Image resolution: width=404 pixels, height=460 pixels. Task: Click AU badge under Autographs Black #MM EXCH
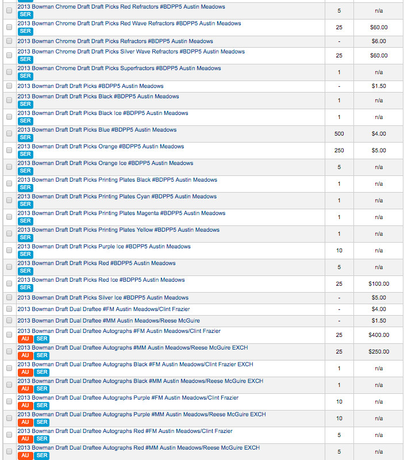(25, 389)
